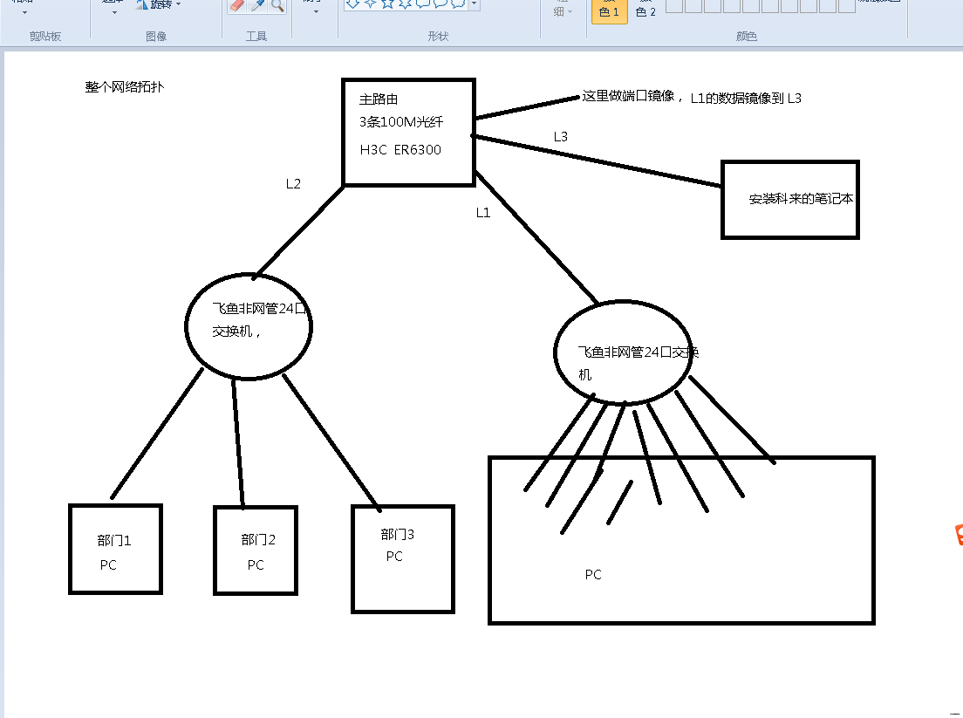
Task: Select the cloud callout shape
Action: (456, 6)
